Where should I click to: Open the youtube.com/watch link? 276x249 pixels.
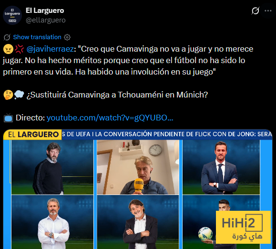[x=110, y=118]
